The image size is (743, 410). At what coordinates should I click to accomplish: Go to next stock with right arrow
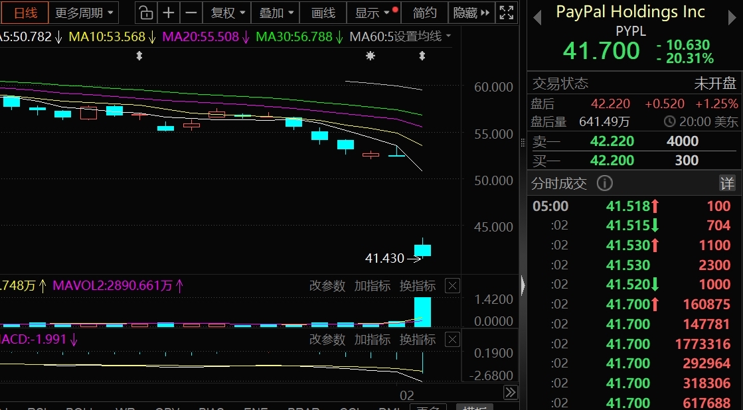732,18
